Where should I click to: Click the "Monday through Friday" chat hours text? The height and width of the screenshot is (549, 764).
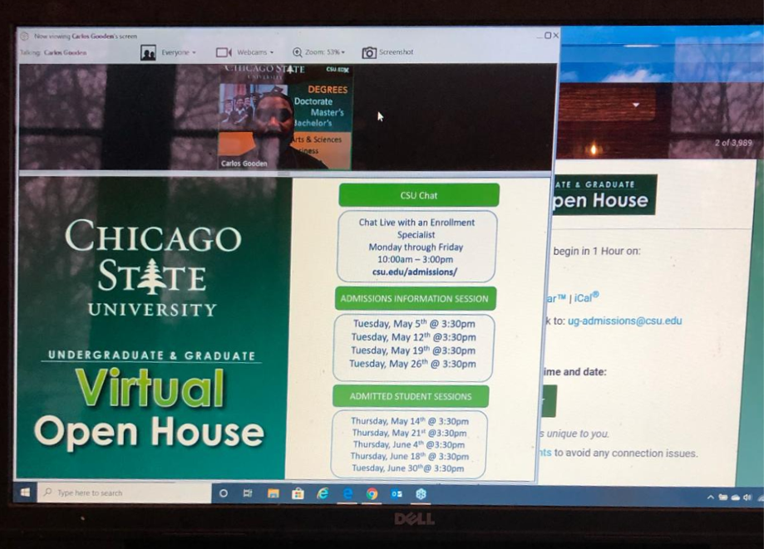(x=416, y=248)
